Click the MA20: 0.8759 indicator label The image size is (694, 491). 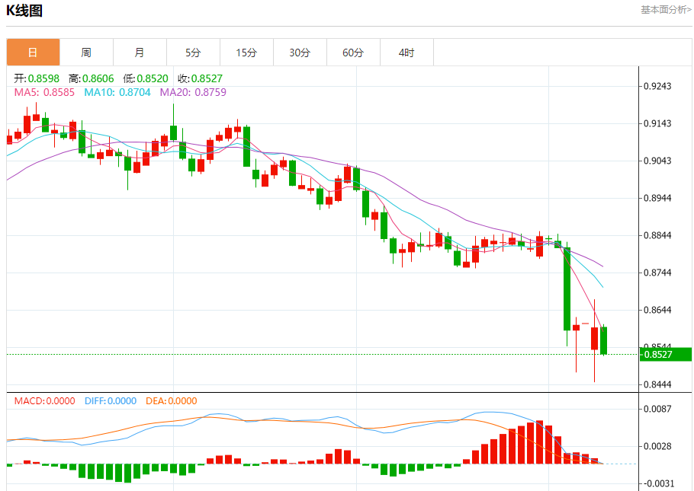click(x=193, y=92)
